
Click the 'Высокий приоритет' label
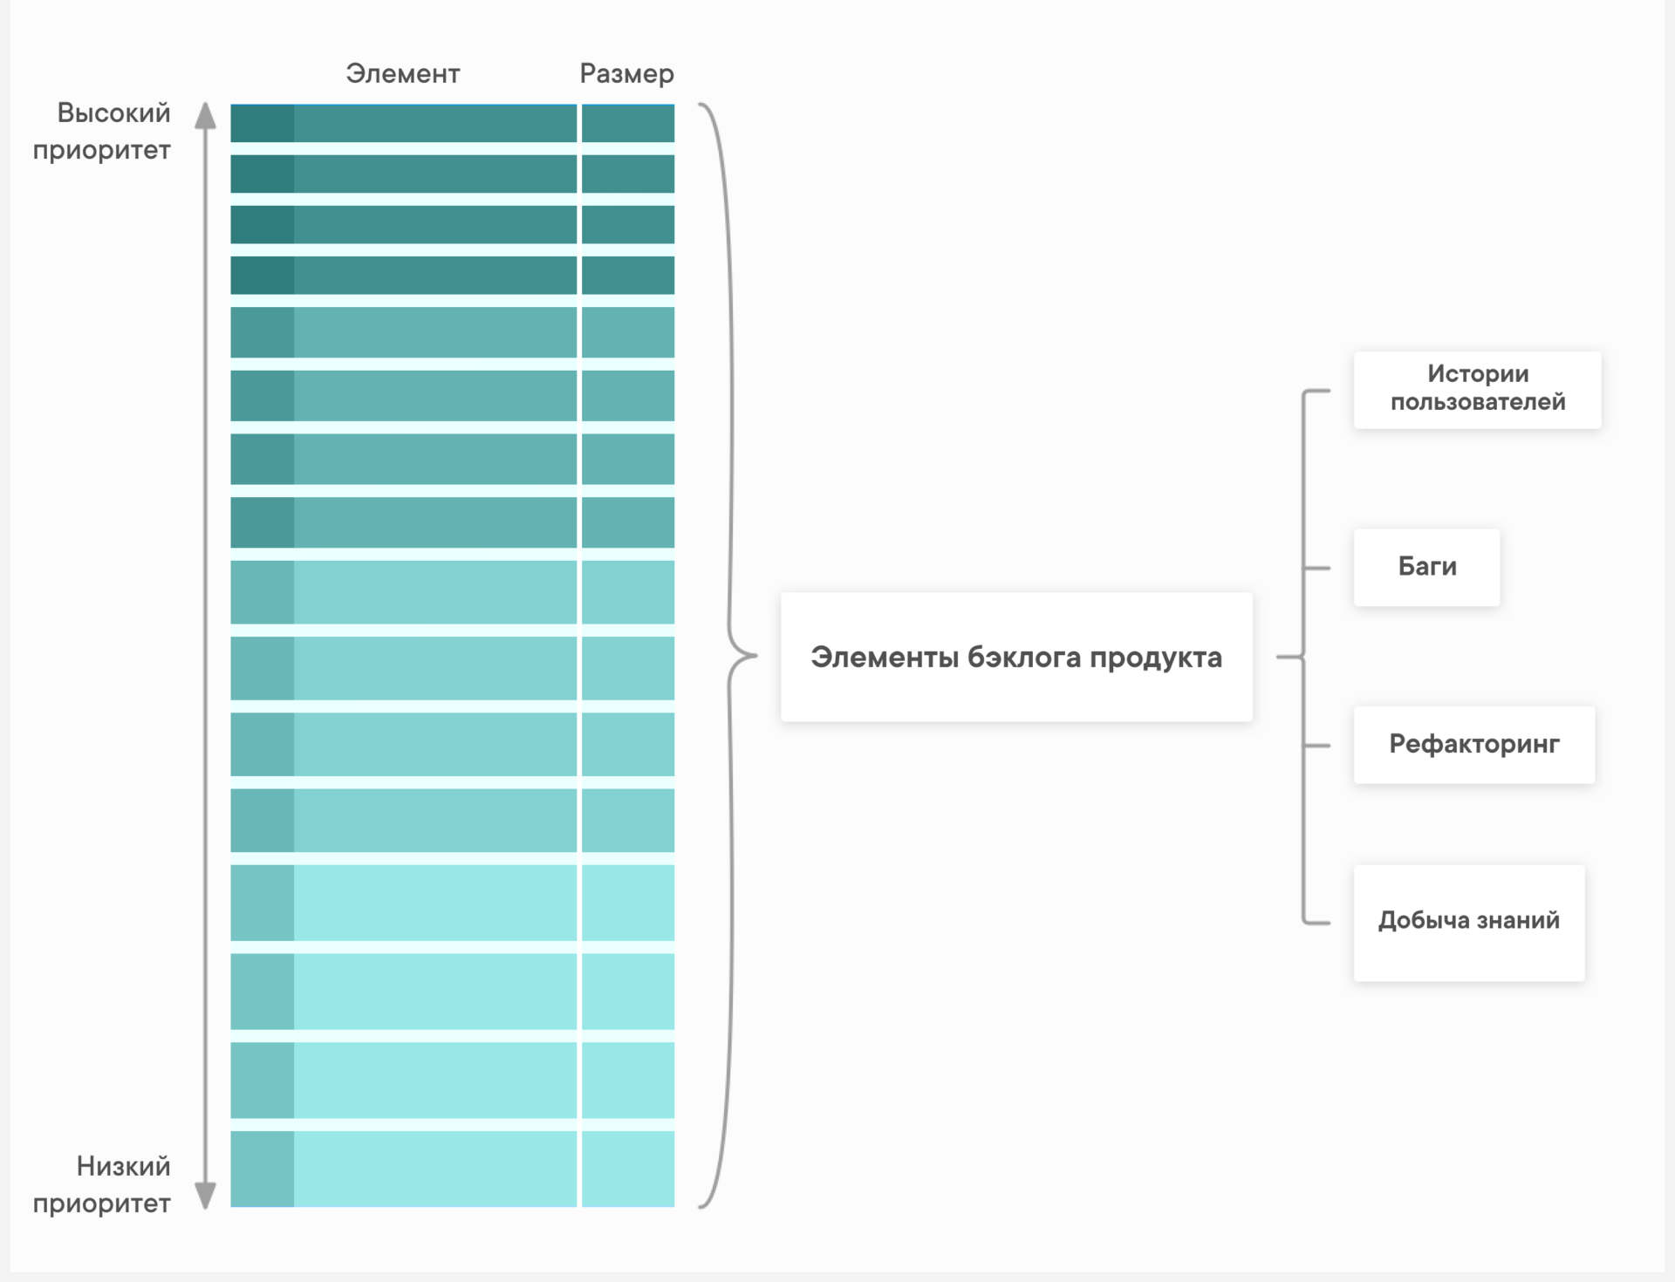click(x=102, y=132)
